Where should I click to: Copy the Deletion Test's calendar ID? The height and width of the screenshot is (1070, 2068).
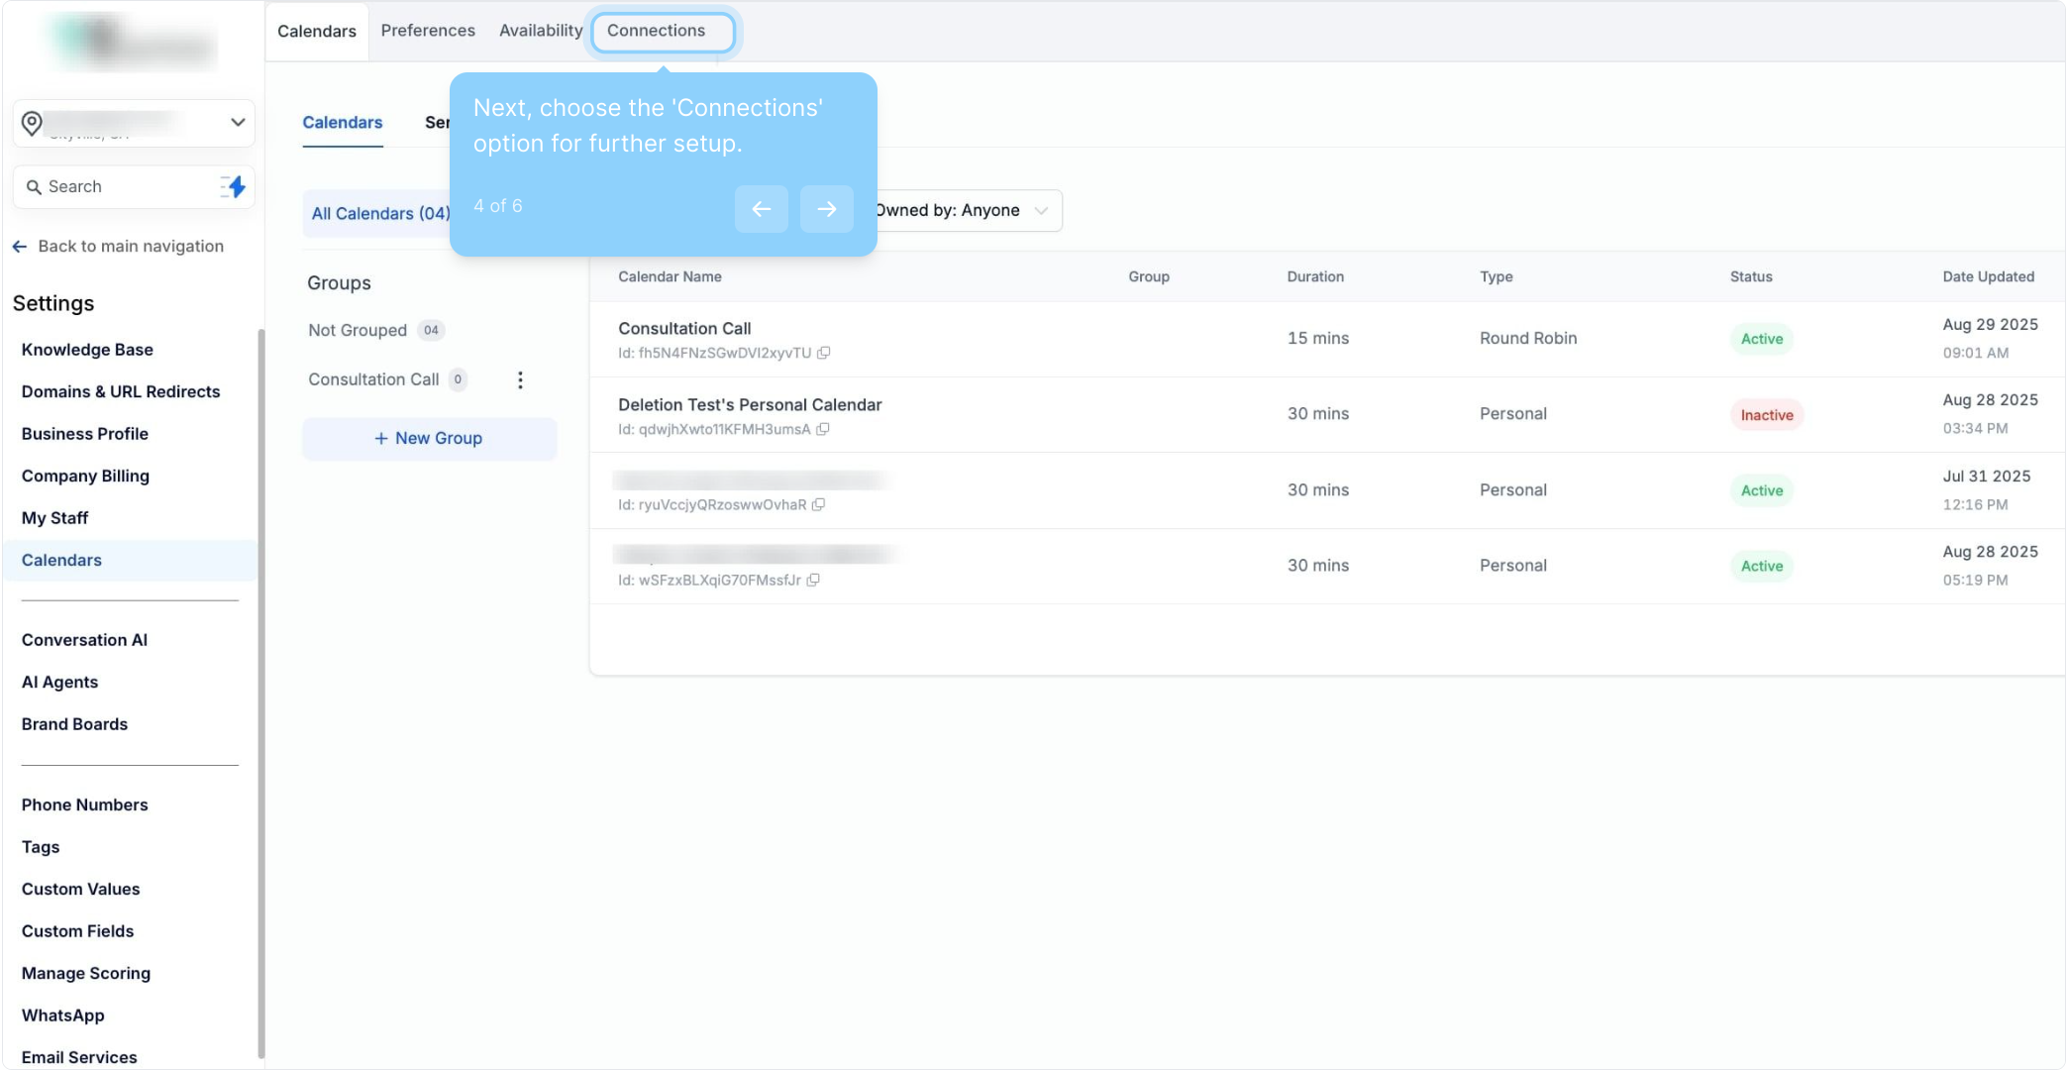[x=822, y=429]
